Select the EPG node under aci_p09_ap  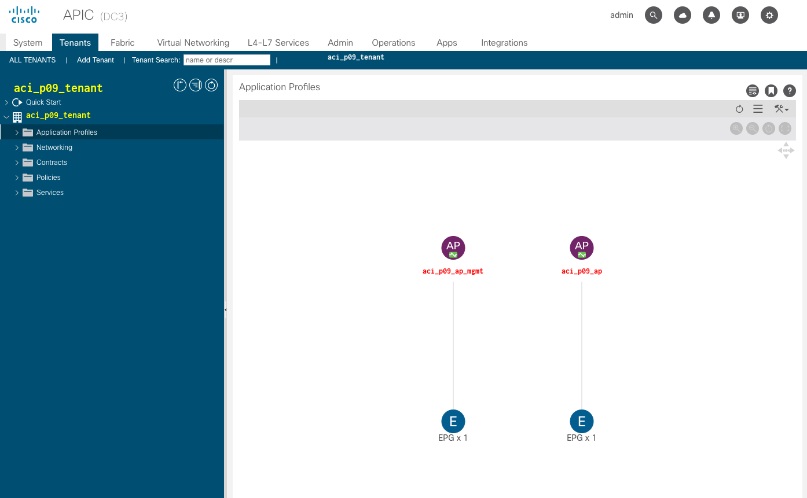tap(582, 422)
